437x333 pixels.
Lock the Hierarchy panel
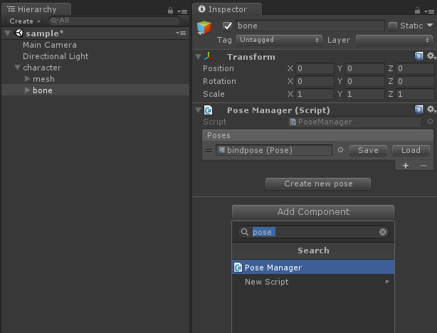(x=170, y=11)
